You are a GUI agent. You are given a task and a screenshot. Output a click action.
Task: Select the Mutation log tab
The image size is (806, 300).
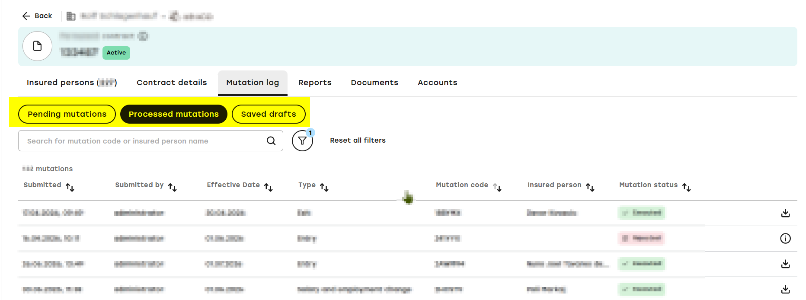253,83
